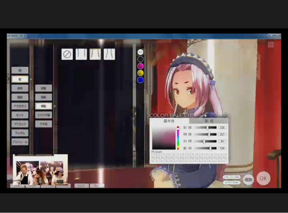This screenshot has height=213, width=288.
Task: Open the プロフィール section
Action: click(20, 142)
